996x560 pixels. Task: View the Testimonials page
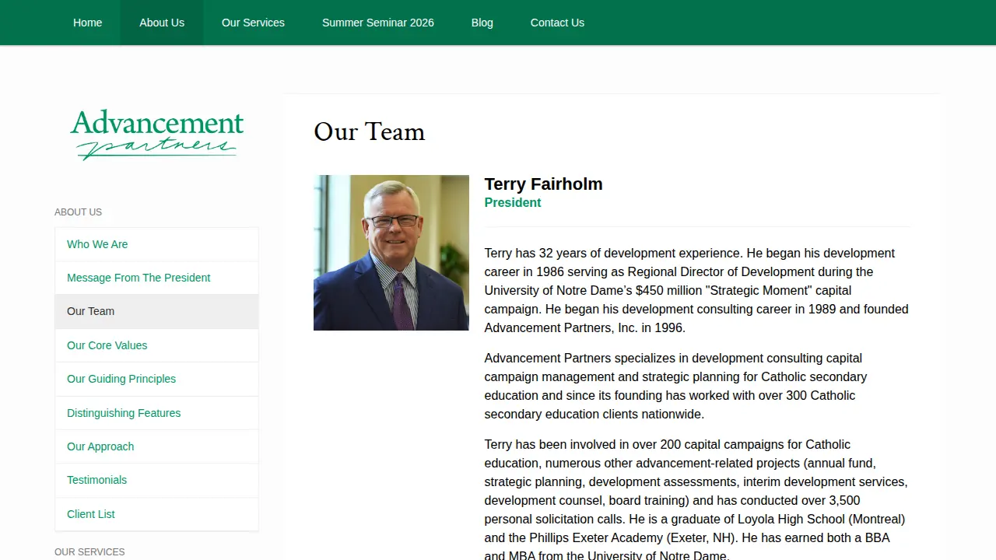tap(156, 480)
